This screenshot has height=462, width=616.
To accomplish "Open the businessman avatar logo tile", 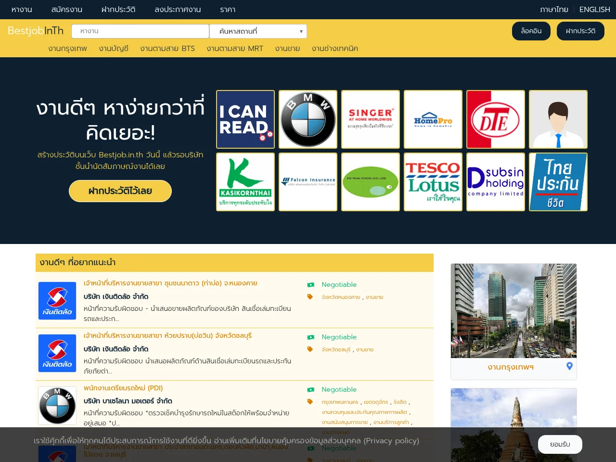I will 558,119.
